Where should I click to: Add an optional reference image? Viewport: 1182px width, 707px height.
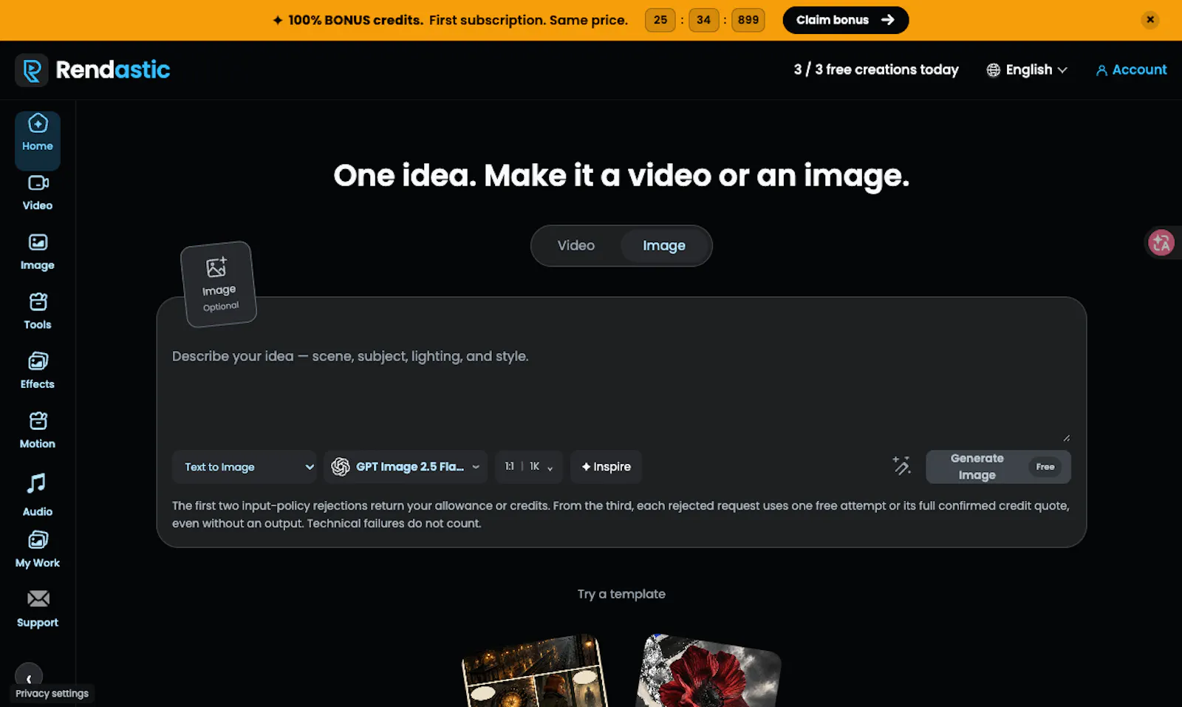[219, 284]
